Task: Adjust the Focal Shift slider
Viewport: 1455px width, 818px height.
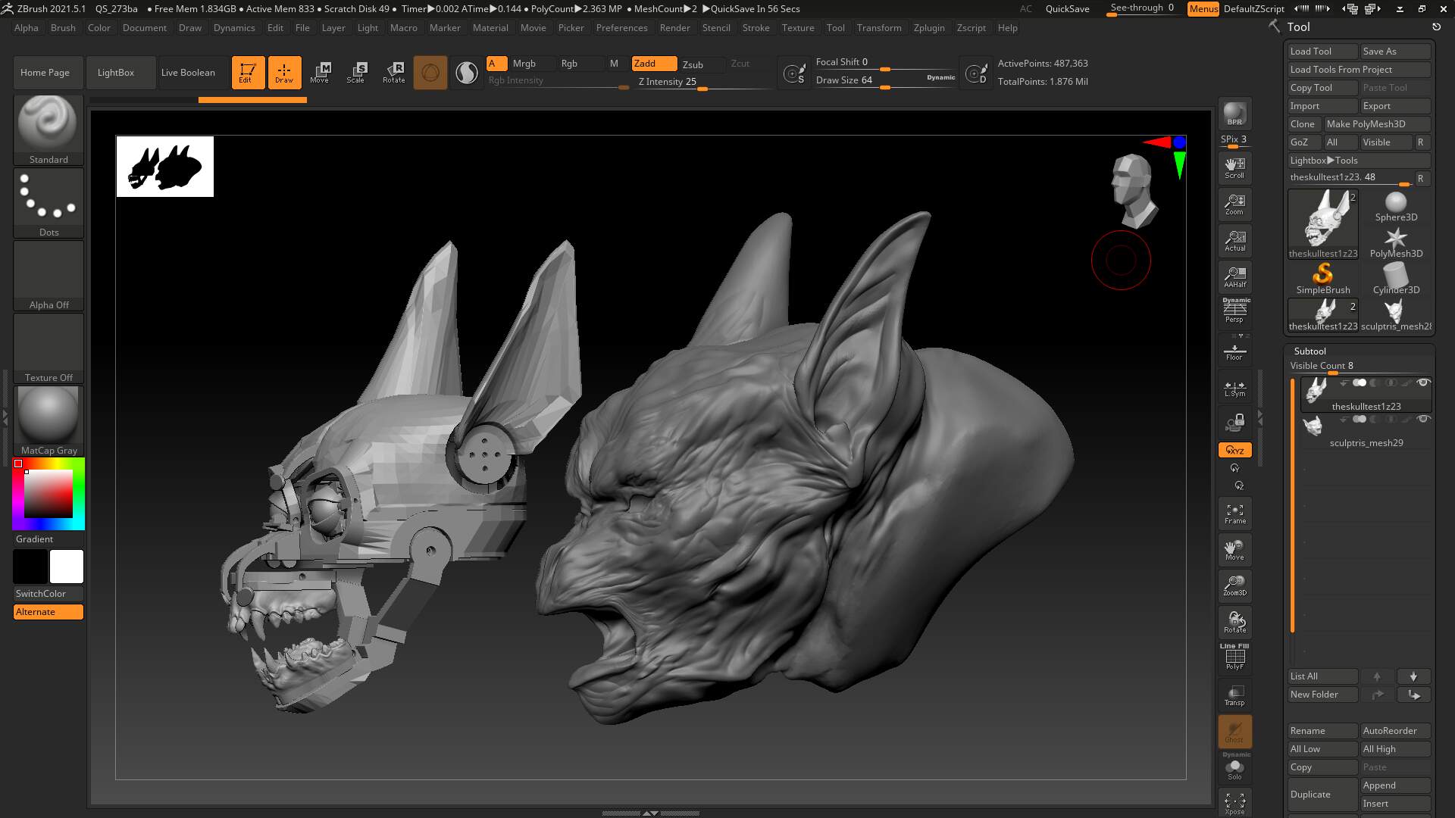Action: pos(885,62)
